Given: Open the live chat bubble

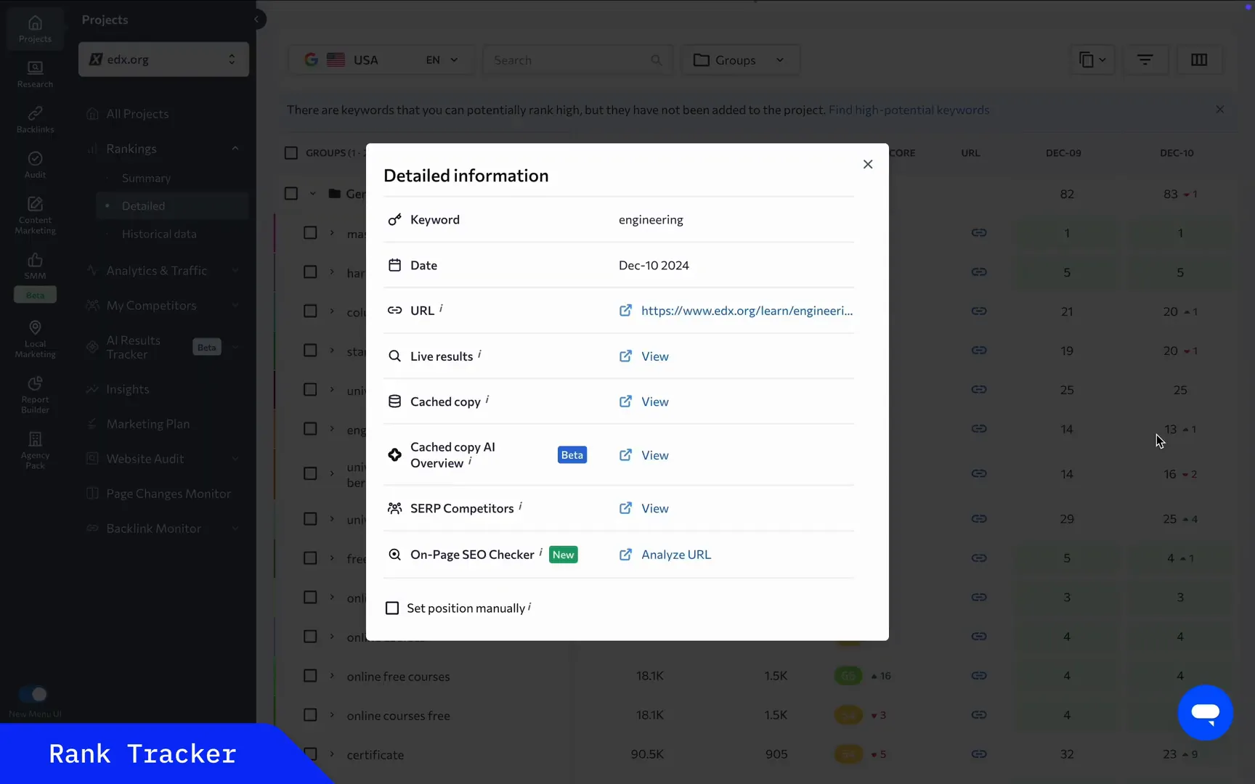Looking at the screenshot, I should coord(1205,712).
